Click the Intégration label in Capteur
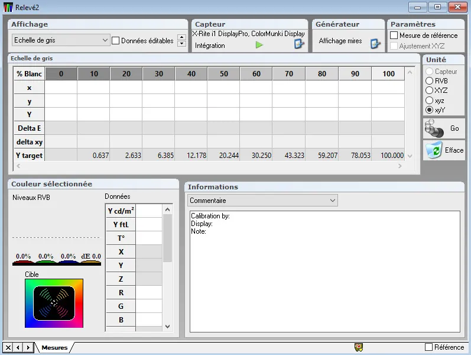This screenshot has width=471, height=355. (210, 46)
